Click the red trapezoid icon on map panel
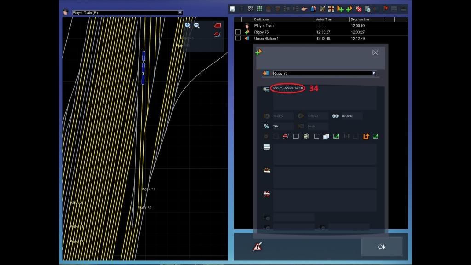 [217, 25]
